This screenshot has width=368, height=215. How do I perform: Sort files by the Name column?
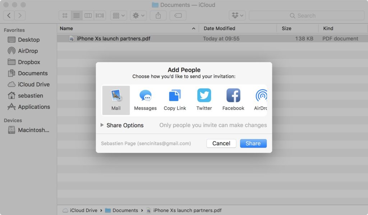tap(128, 28)
